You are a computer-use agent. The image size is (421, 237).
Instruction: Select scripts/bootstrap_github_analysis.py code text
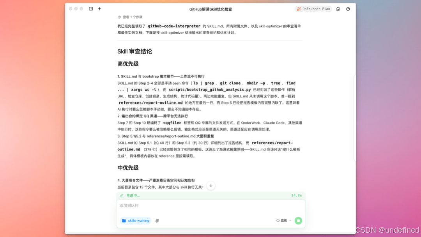coord(210,90)
